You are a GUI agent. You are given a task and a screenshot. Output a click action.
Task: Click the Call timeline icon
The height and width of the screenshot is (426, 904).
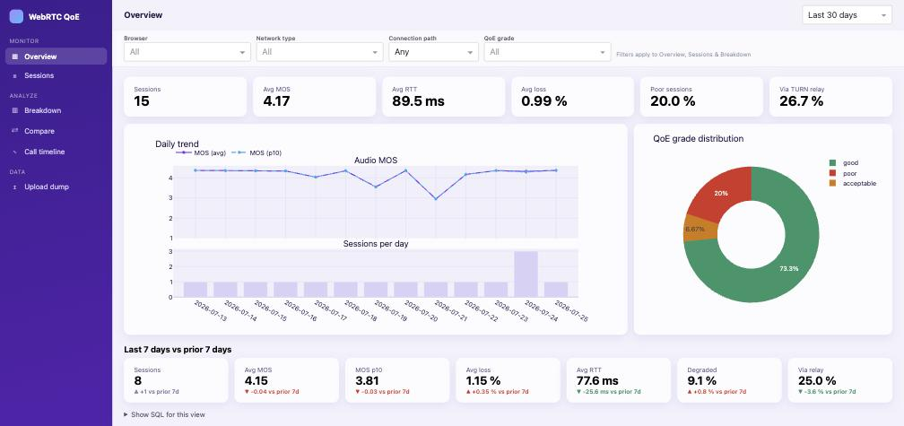coord(15,152)
